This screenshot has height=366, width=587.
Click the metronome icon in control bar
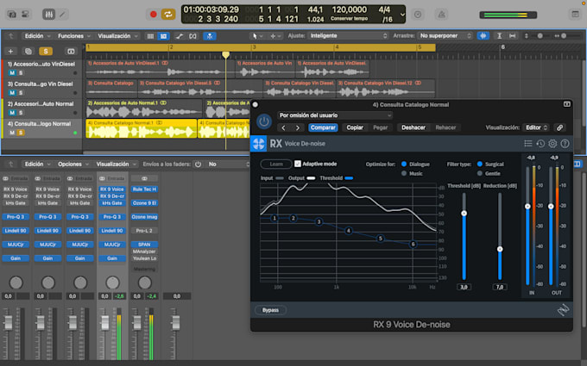441,14
